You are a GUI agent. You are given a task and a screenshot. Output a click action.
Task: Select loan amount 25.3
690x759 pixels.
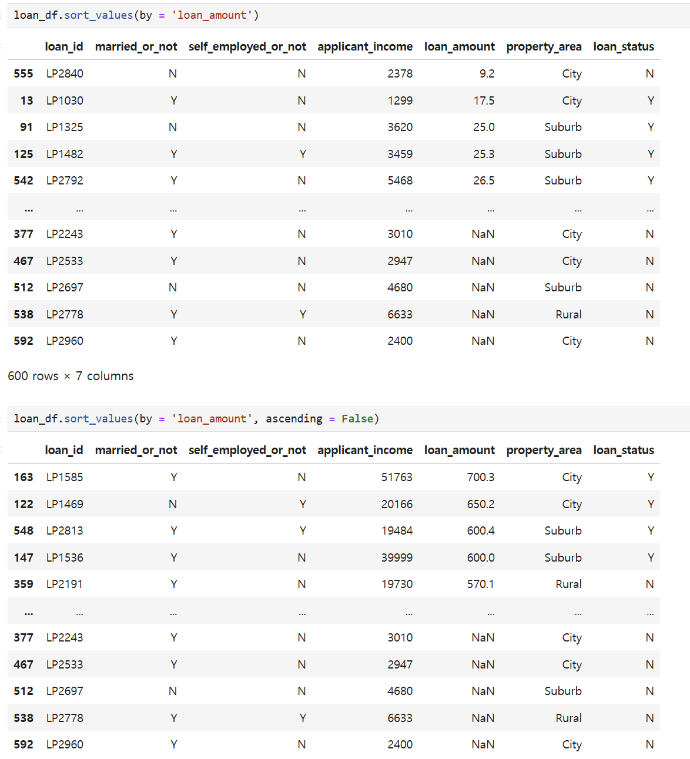[x=484, y=154]
